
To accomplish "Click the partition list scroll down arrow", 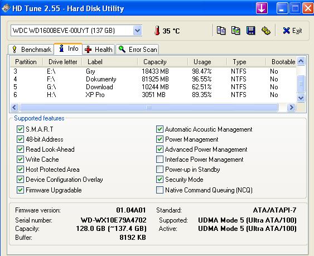I will (301, 98).
